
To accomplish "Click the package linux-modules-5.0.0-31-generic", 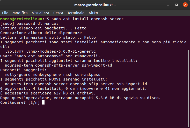I will click(61, 51).
